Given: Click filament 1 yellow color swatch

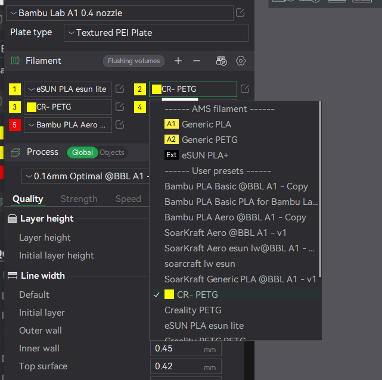Looking at the screenshot, I should pos(15,89).
